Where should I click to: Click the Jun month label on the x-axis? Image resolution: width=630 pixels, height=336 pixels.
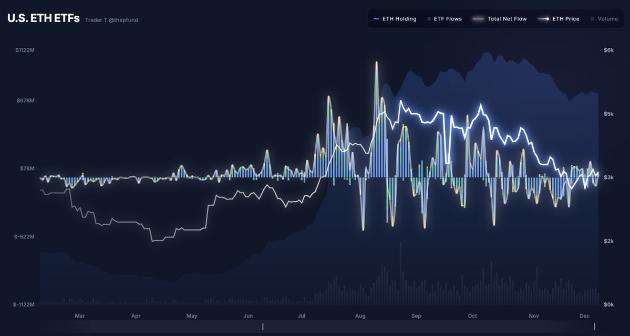pyautogui.click(x=248, y=316)
